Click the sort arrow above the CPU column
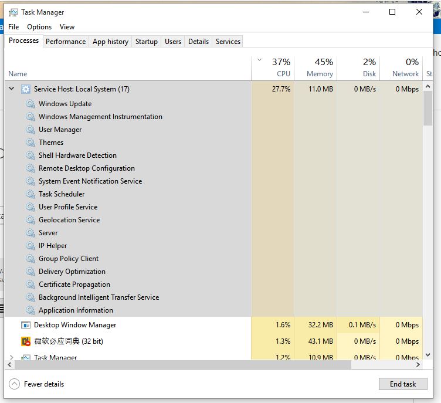The width and height of the screenshot is (441, 403). pyautogui.click(x=259, y=60)
